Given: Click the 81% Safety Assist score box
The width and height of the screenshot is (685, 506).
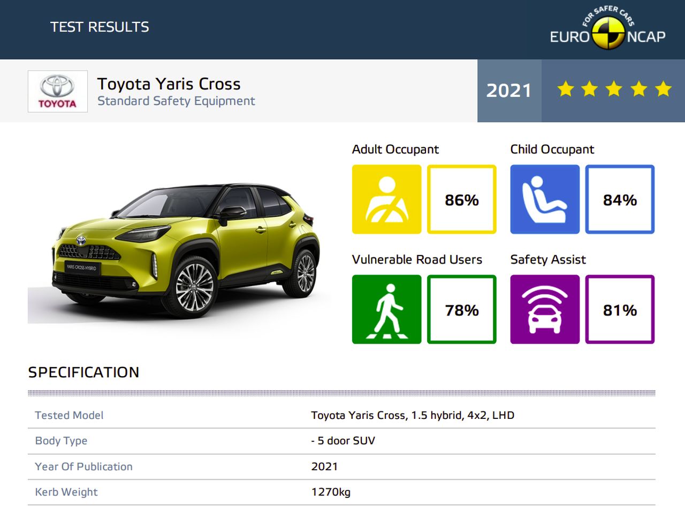Looking at the screenshot, I should [620, 309].
